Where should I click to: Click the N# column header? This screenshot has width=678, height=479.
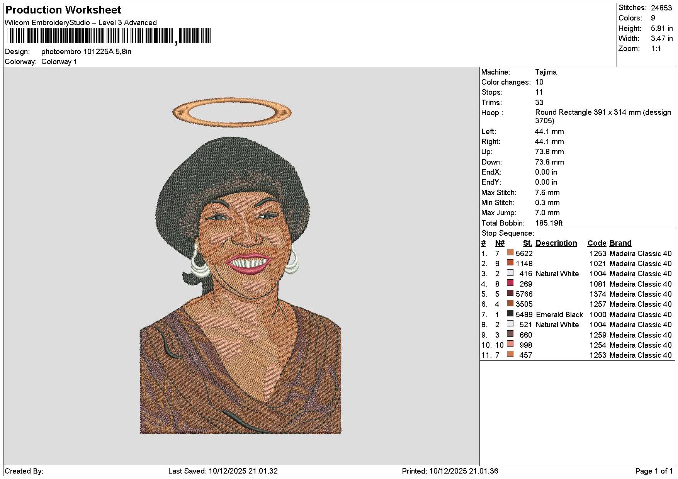(500, 243)
